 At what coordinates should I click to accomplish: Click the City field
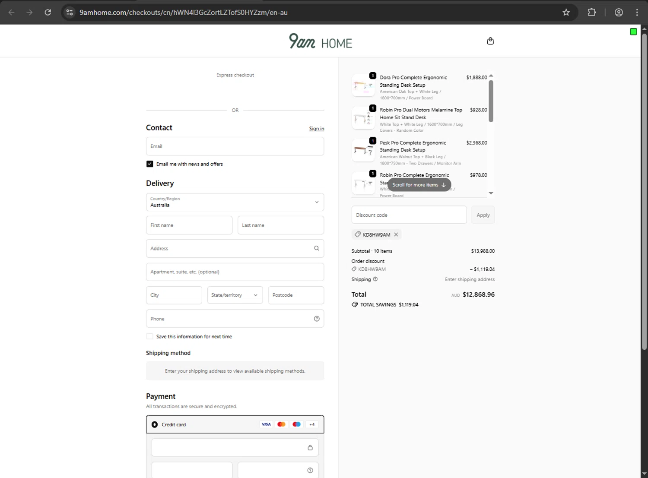tap(174, 295)
